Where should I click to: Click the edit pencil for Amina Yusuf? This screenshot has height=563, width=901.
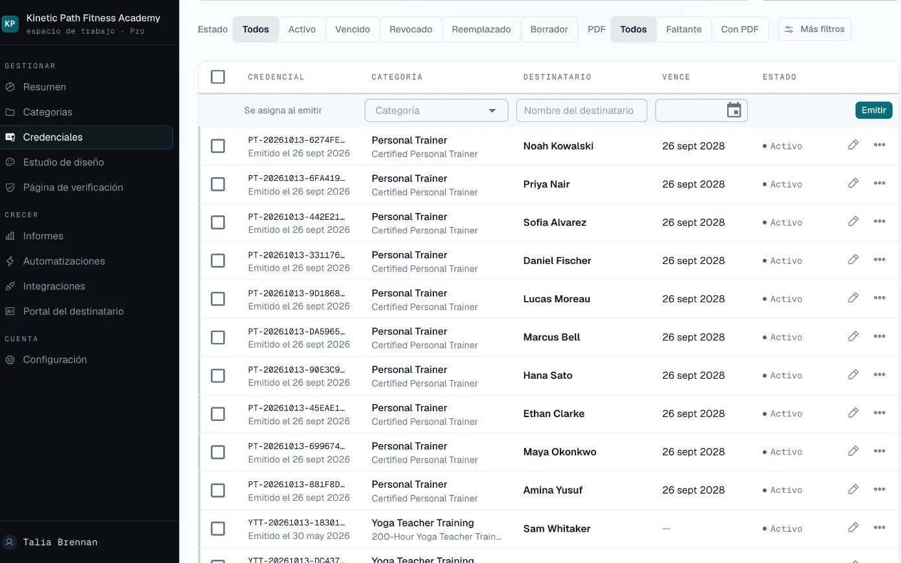coord(853,489)
